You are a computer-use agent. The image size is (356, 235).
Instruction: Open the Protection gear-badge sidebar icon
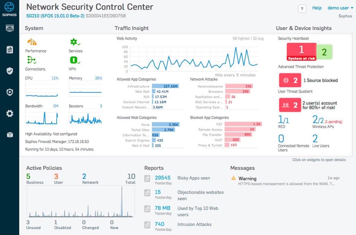coord(10,92)
